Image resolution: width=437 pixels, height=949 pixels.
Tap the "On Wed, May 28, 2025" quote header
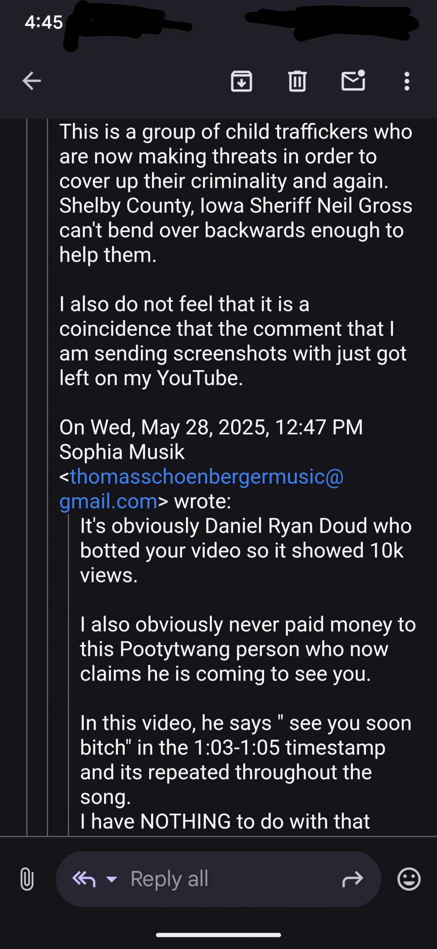[211, 427]
